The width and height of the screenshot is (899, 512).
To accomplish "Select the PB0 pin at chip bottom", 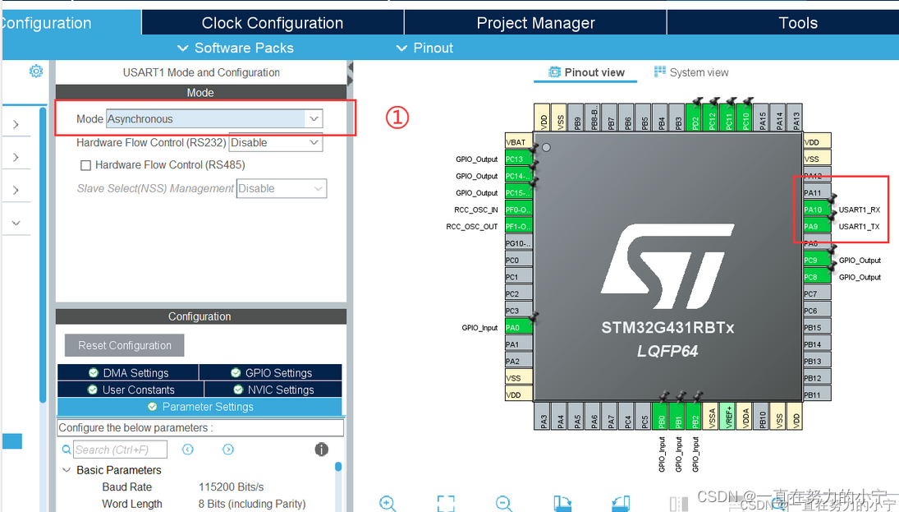I will point(662,416).
